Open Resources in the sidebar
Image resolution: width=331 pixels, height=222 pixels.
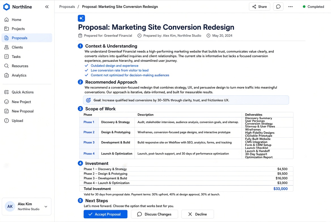[27, 66]
